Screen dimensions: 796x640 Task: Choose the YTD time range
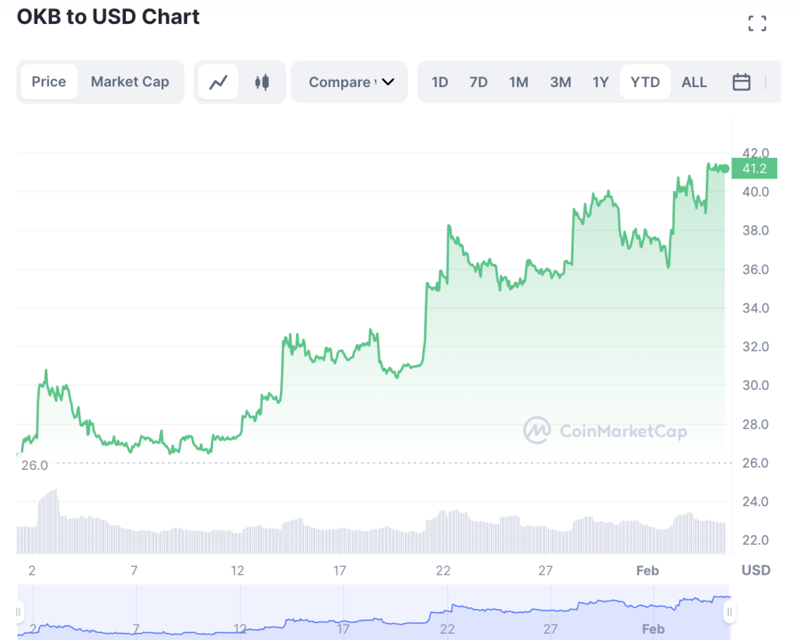(644, 82)
